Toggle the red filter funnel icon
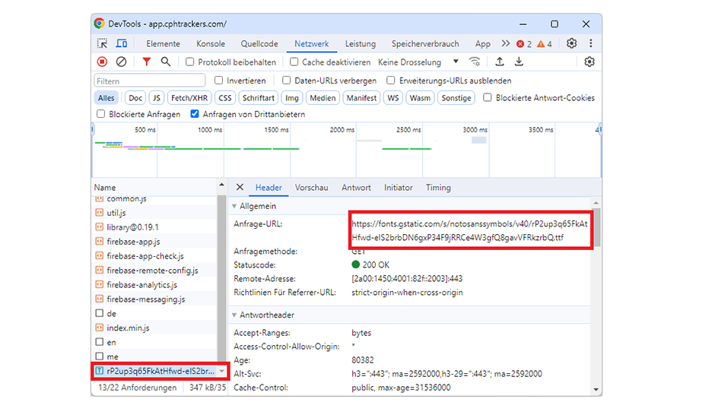 click(146, 62)
